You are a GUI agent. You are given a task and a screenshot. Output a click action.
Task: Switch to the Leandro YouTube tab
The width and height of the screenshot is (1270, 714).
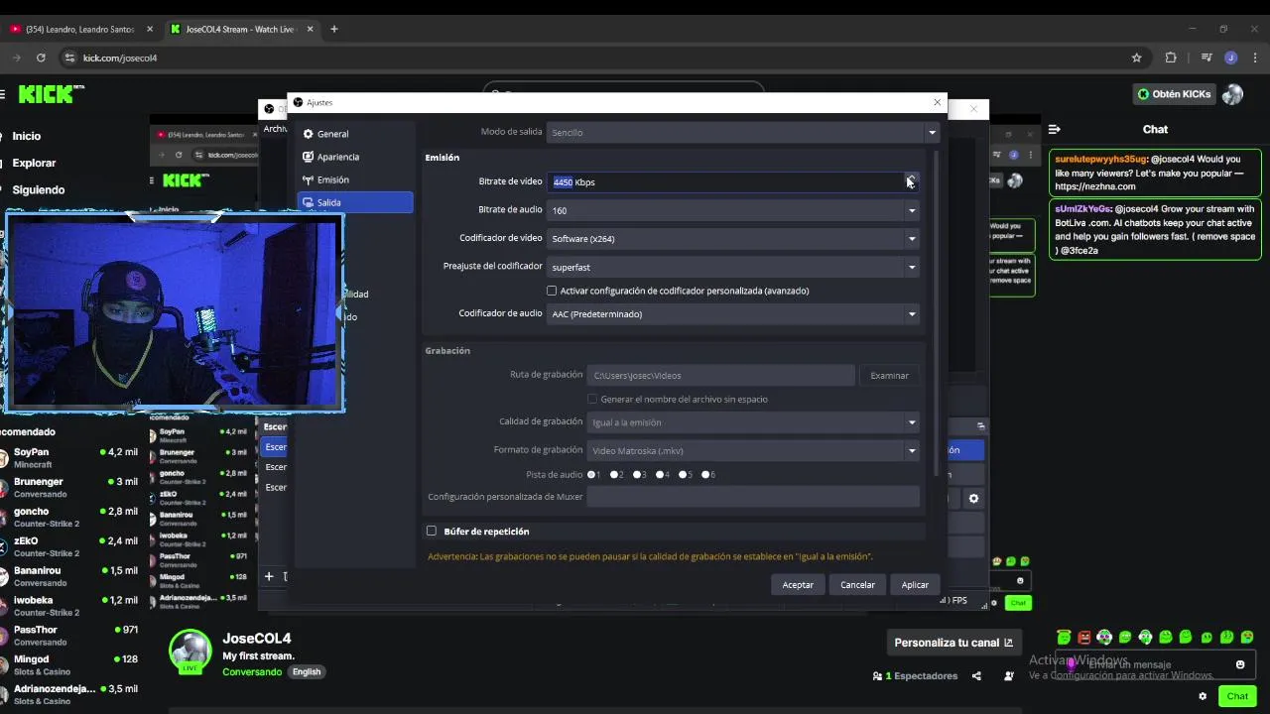(80, 29)
